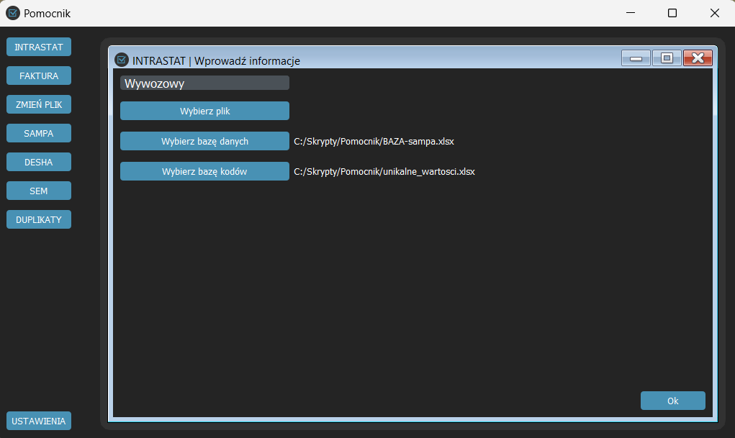The image size is (735, 438).
Task: Click the ZMIEŃ PLIK sidebar button
Action: tap(39, 104)
